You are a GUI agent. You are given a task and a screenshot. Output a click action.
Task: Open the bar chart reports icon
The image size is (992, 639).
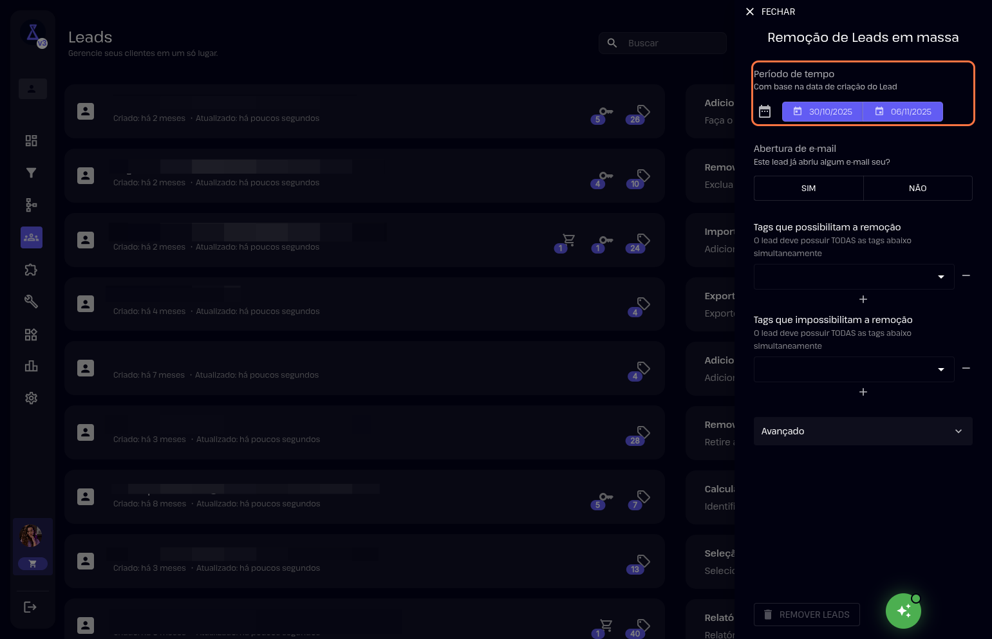[31, 366]
